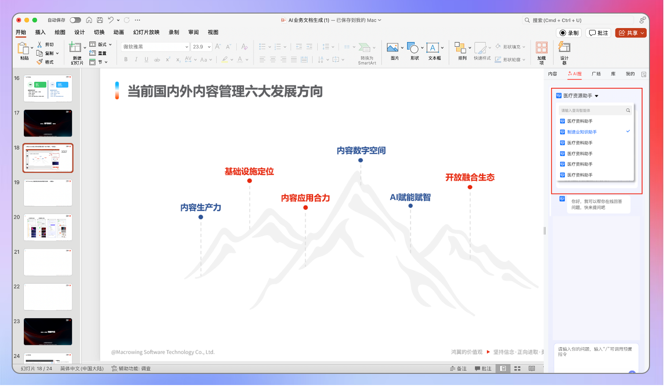Image resolution: width=664 pixels, height=386 pixels.
Task: Switch to the 广场 panel tab
Action: point(596,74)
